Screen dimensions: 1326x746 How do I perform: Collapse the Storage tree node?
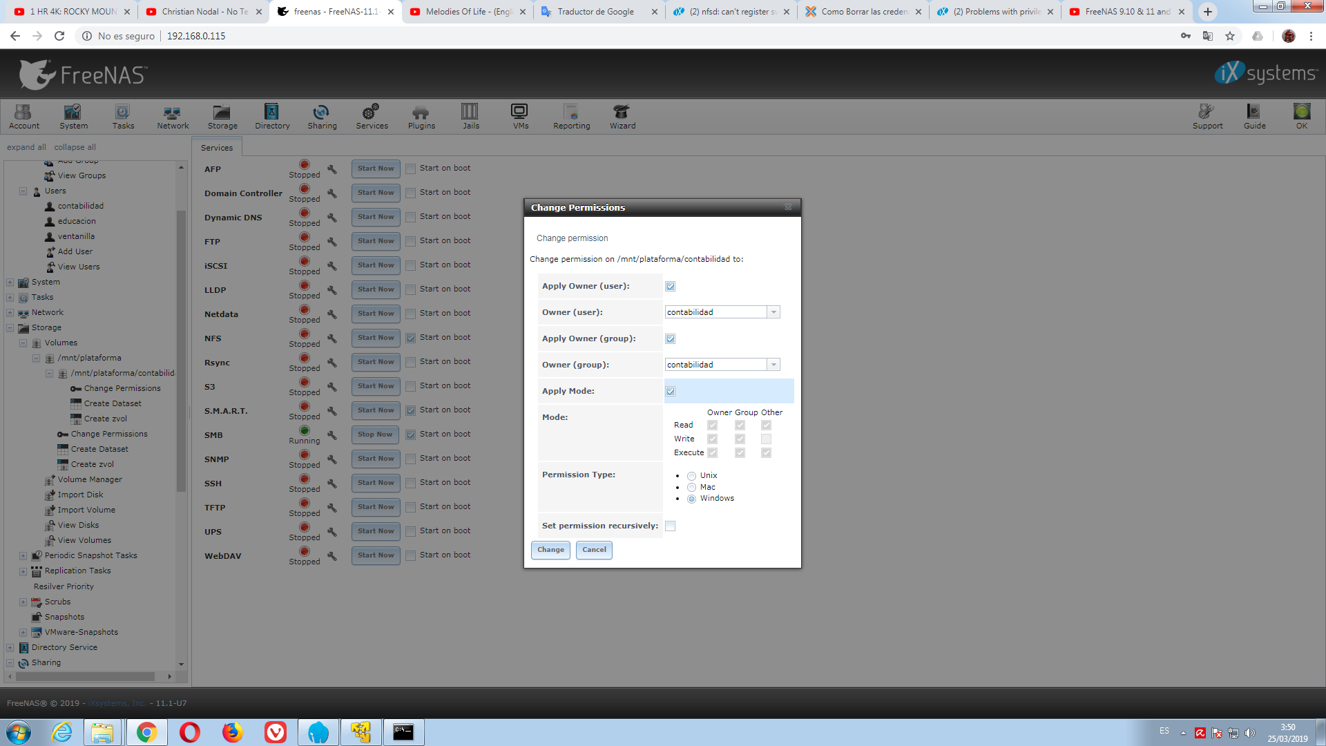pos(10,328)
